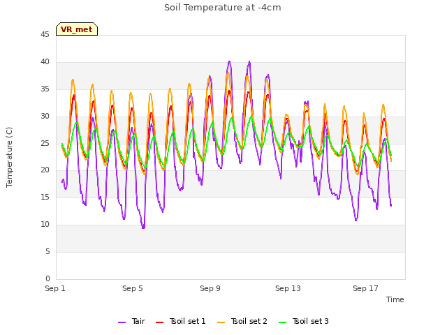The width and height of the screenshot is (447, 335).
Task: Toggle the Tair series in the legend
Action: coord(131,321)
